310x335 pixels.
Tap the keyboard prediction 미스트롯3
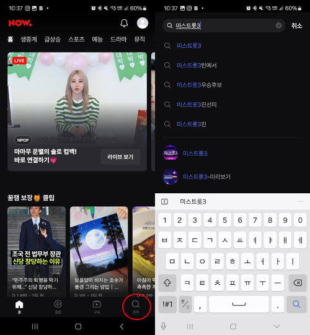pyautogui.click(x=193, y=201)
